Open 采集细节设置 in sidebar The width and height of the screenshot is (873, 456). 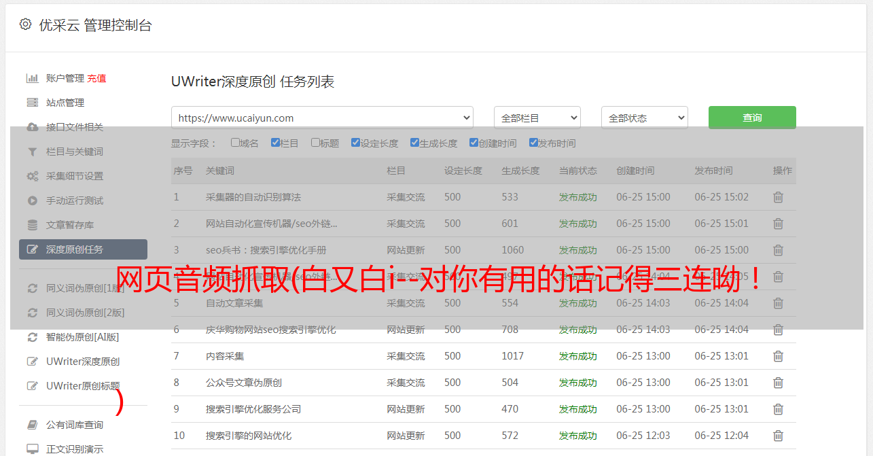point(75,176)
